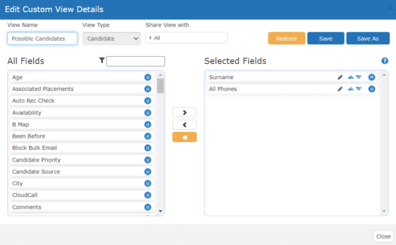Add the selected field with the right arrow button
Screen dimensions: 396x245
tap(184, 113)
